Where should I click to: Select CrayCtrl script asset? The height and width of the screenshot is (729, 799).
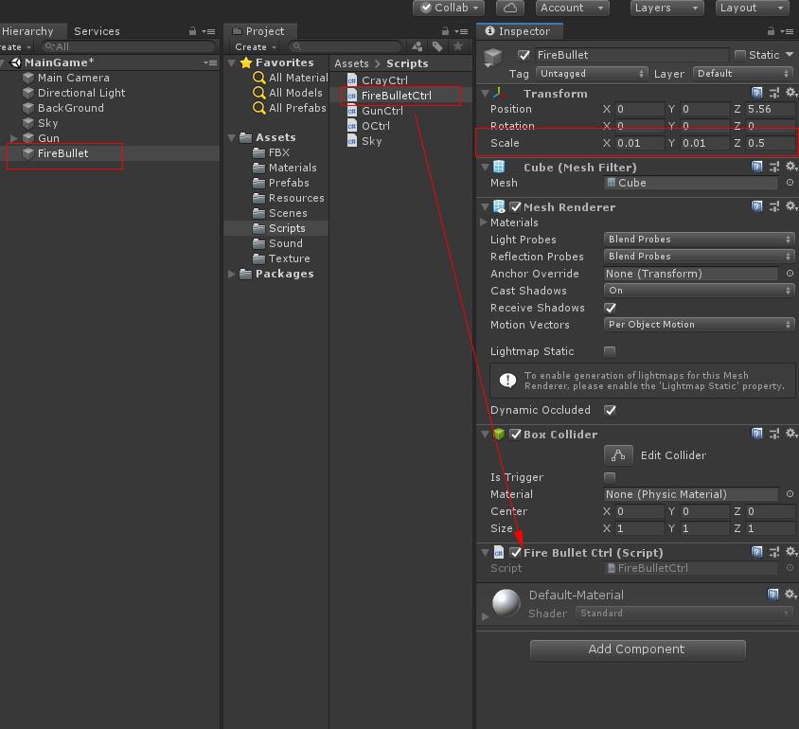tap(384, 80)
